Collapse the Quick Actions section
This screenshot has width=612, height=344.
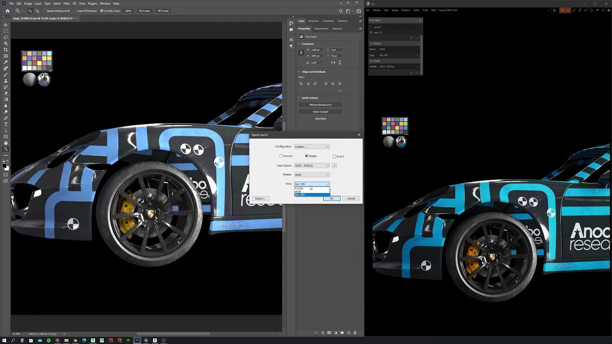[x=299, y=98]
